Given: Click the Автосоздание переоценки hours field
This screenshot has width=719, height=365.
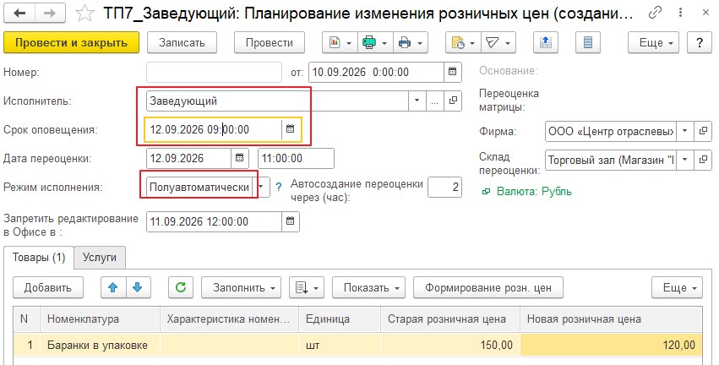Looking at the screenshot, I should (444, 187).
